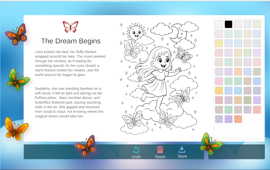Choose the coral pink swatch at the right edge
The width and height of the screenshot is (270, 170).
coord(257,110)
